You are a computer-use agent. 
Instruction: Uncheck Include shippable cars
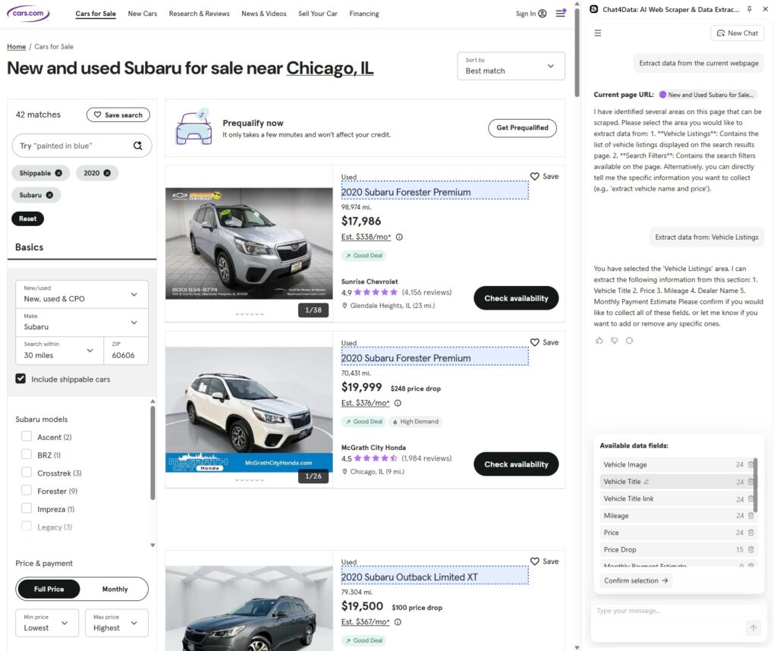tap(21, 379)
